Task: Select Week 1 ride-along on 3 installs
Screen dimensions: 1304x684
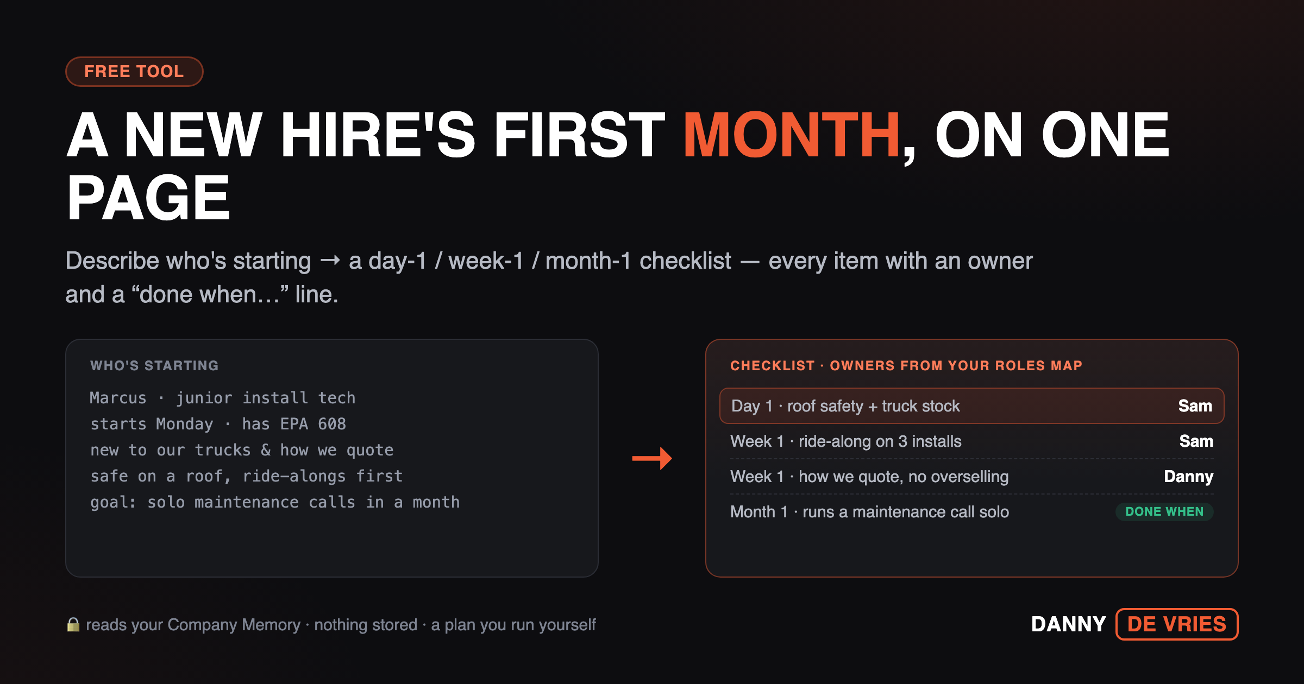Action: (971, 441)
